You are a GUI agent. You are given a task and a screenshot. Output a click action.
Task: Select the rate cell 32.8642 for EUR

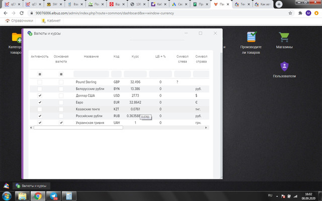(x=135, y=103)
